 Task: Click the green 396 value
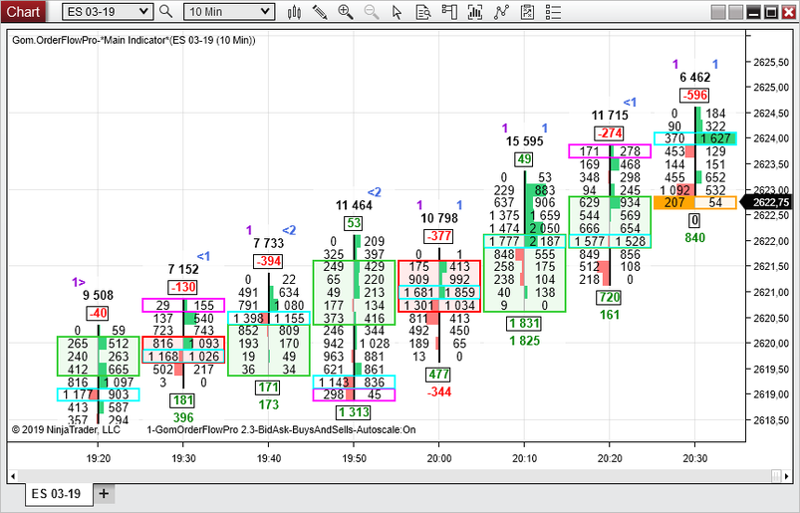coord(182,418)
